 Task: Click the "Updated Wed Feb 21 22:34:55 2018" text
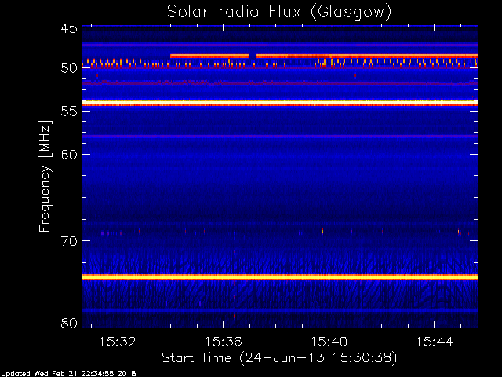click(68, 374)
